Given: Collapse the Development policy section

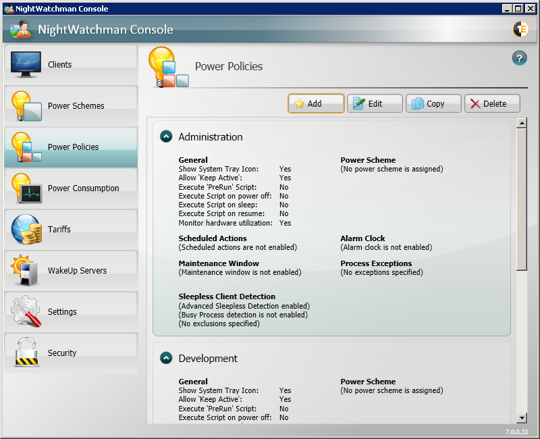Looking at the screenshot, I should pos(166,358).
